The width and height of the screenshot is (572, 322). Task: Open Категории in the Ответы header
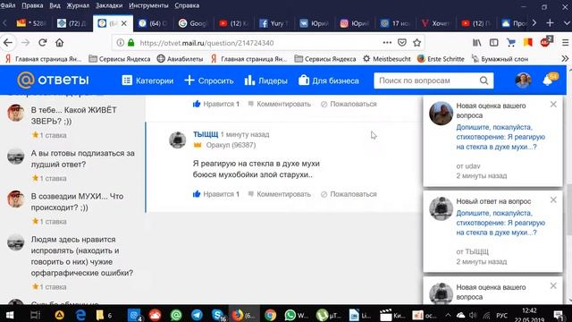147,80
